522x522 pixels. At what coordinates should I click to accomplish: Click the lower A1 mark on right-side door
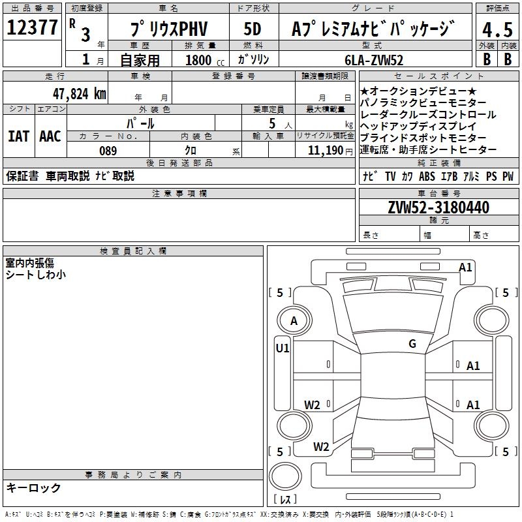tap(473, 405)
